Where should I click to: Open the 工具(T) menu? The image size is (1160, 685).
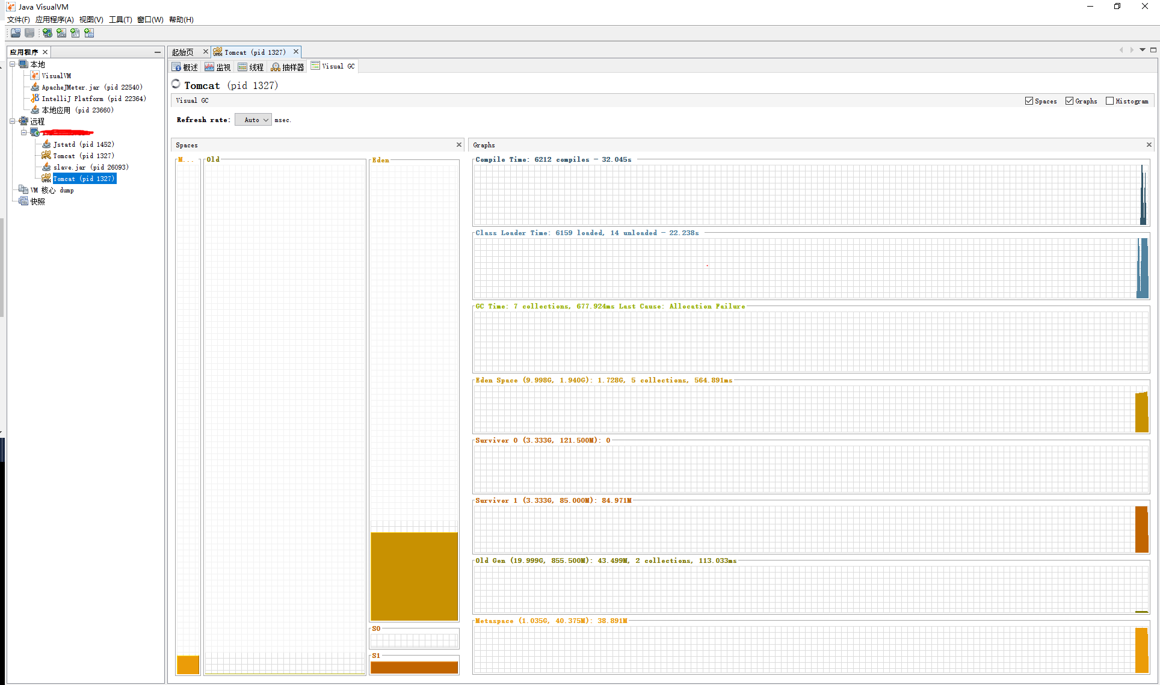pos(120,19)
